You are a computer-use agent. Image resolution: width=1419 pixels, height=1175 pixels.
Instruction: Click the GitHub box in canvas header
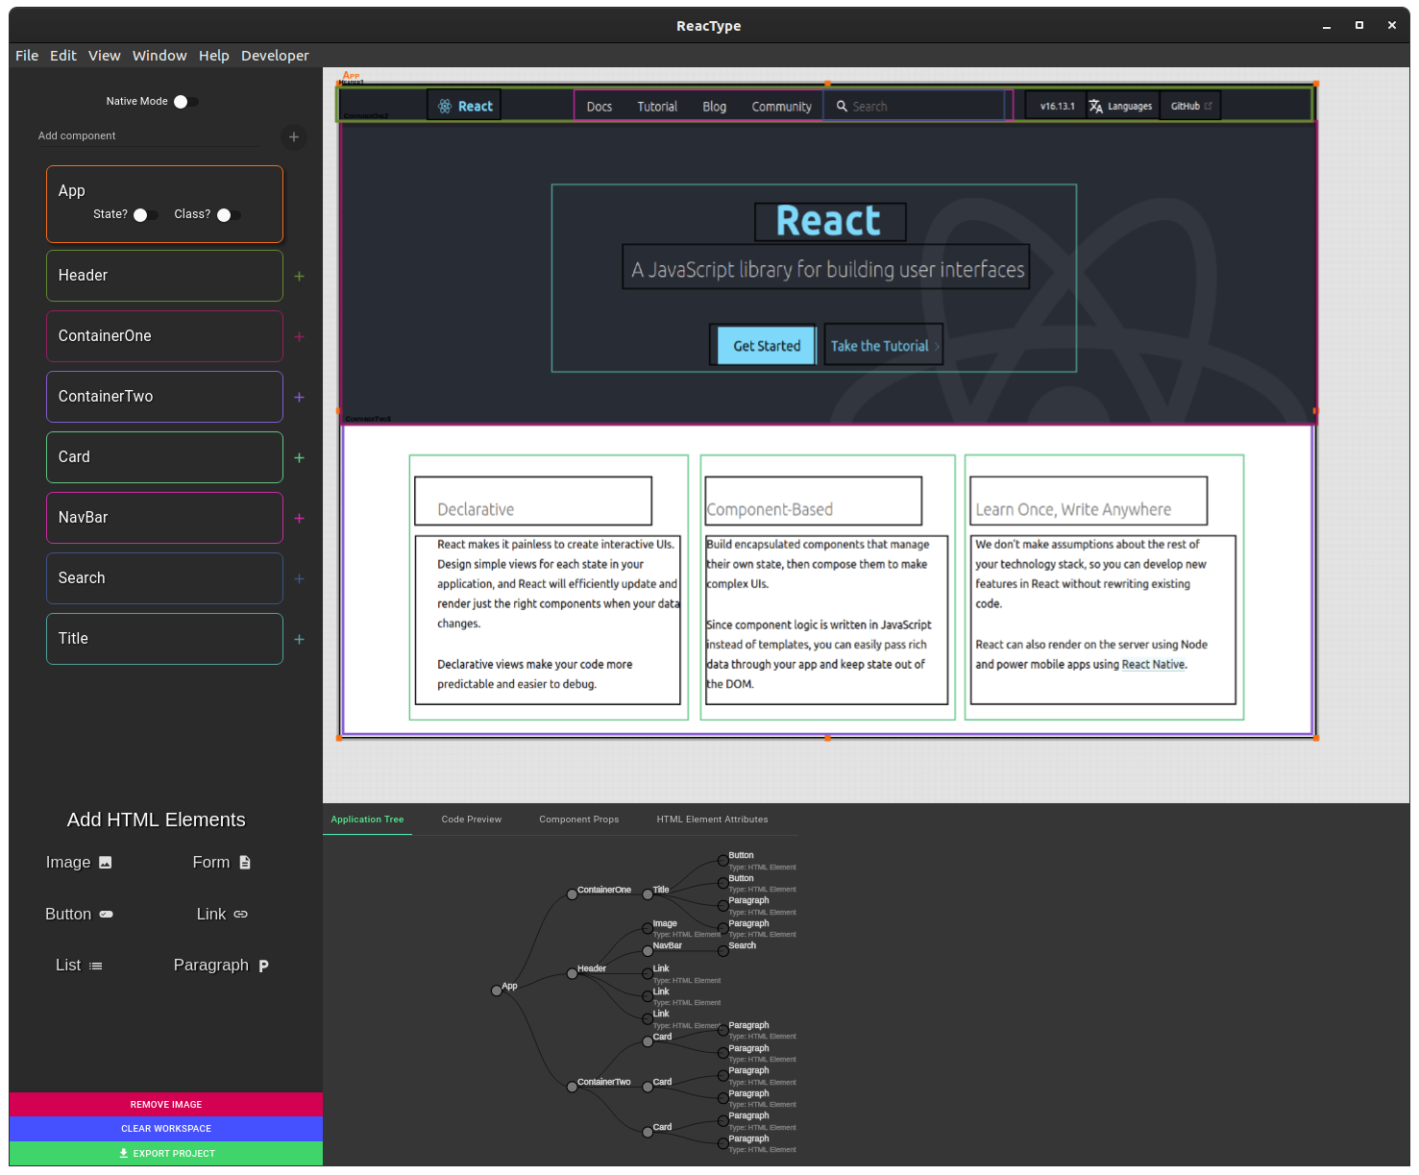[1190, 106]
